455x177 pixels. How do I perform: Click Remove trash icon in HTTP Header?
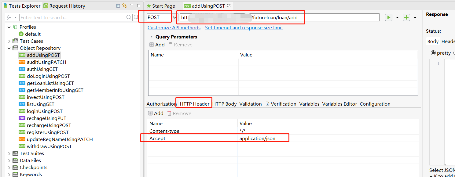169,114
